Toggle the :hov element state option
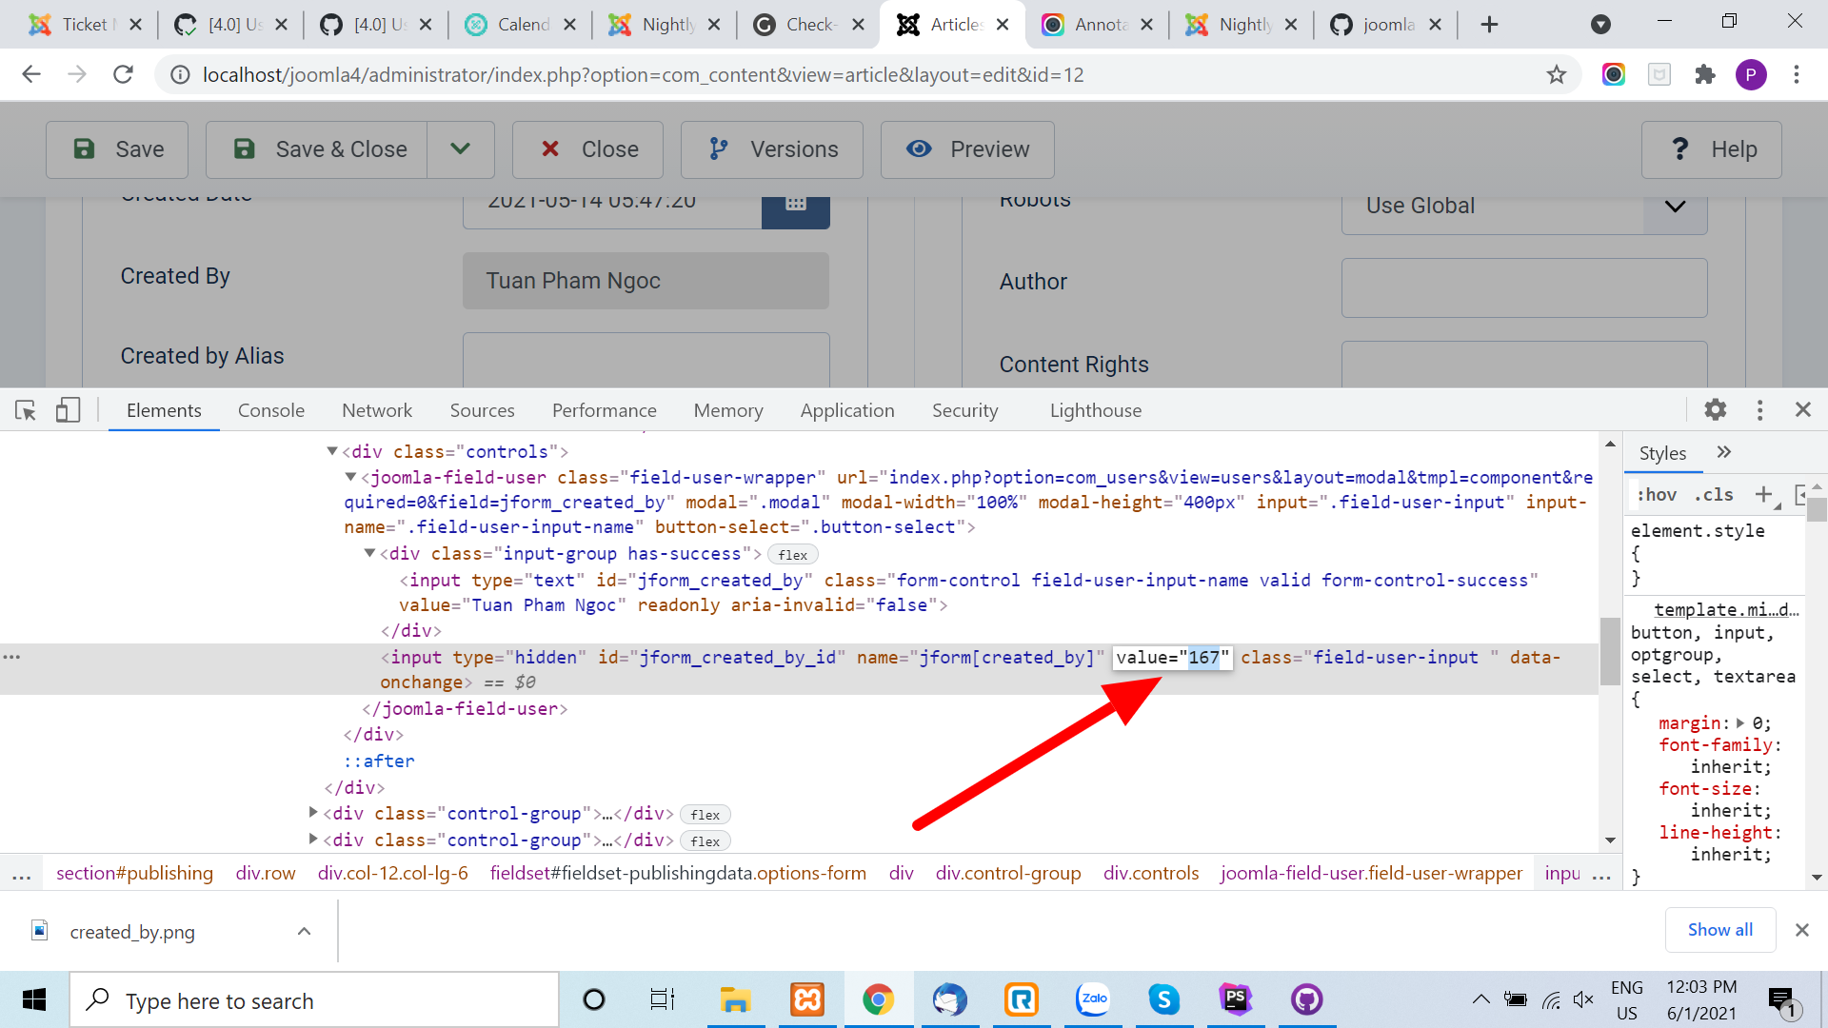The width and height of the screenshot is (1828, 1028). click(x=1657, y=494)
